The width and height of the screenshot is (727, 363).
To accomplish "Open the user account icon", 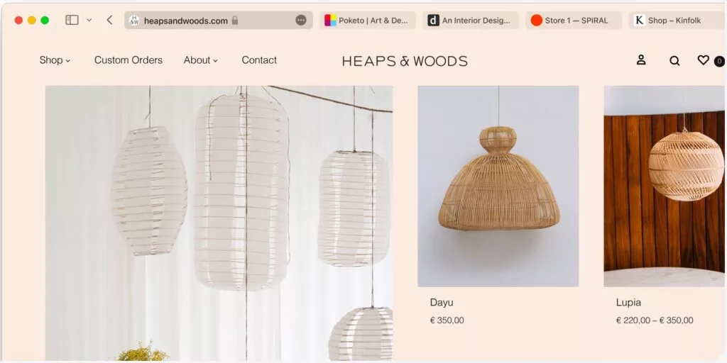I will click(x=641, y=60).
